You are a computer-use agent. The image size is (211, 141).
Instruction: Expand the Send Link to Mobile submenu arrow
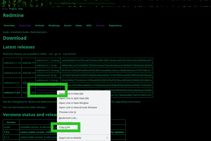[x=107, y=138]
